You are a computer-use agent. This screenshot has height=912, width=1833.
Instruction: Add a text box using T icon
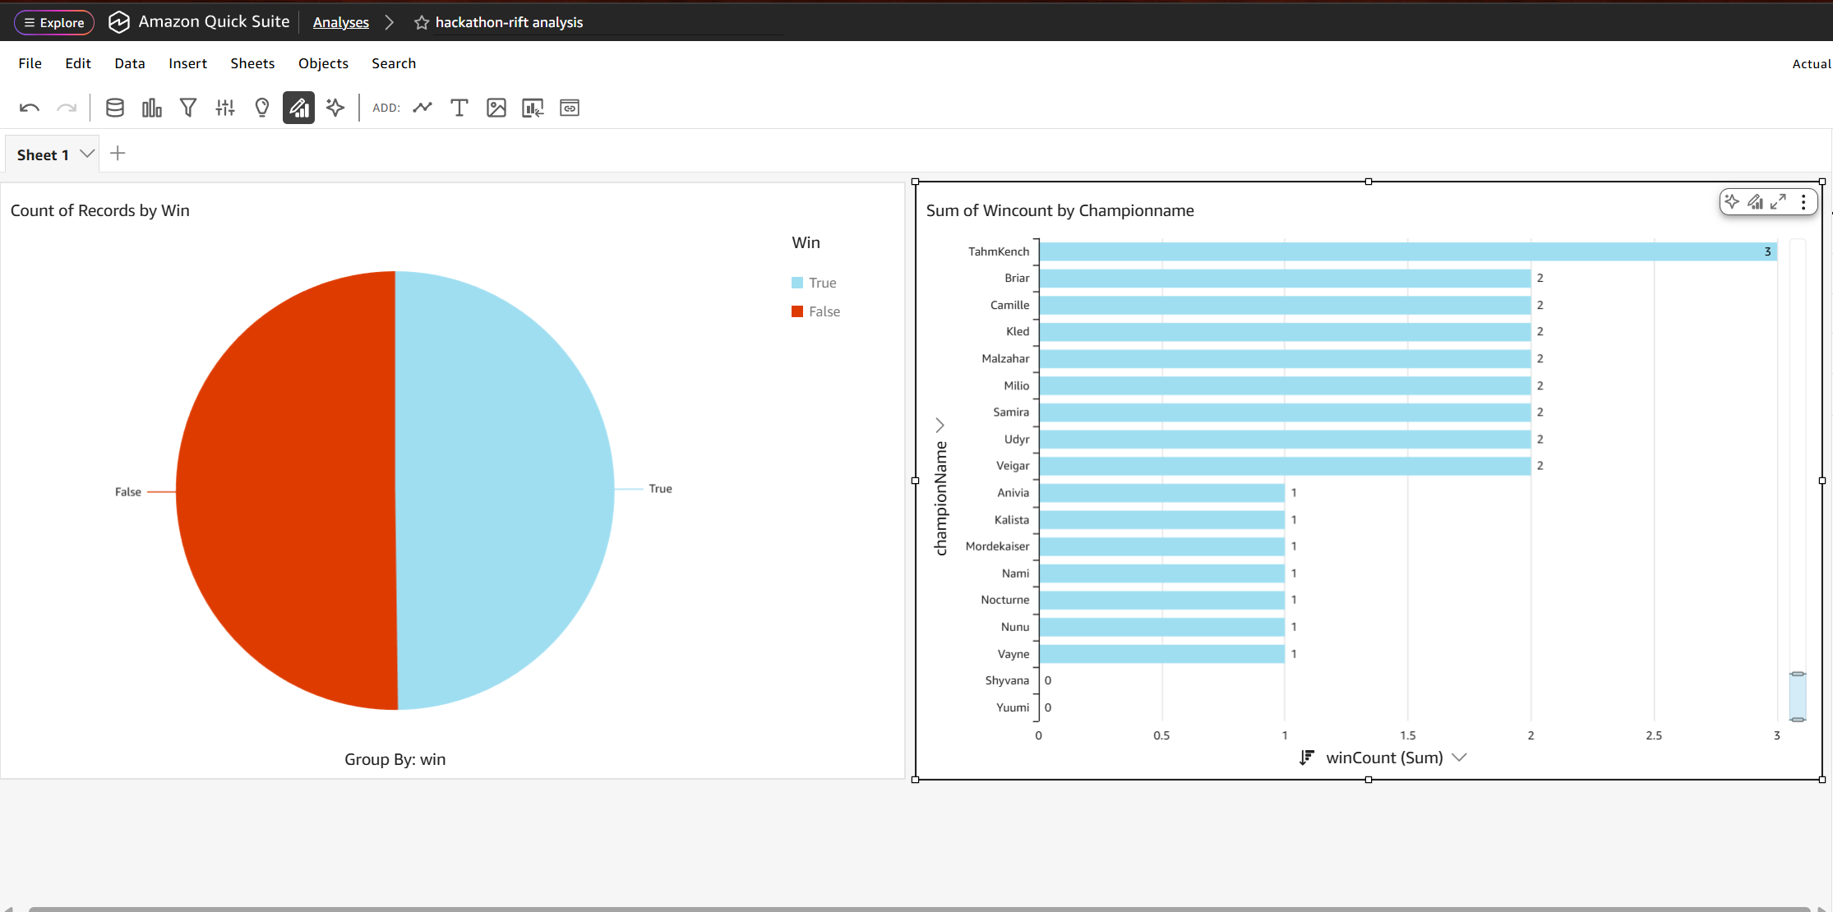coord(459,108)
